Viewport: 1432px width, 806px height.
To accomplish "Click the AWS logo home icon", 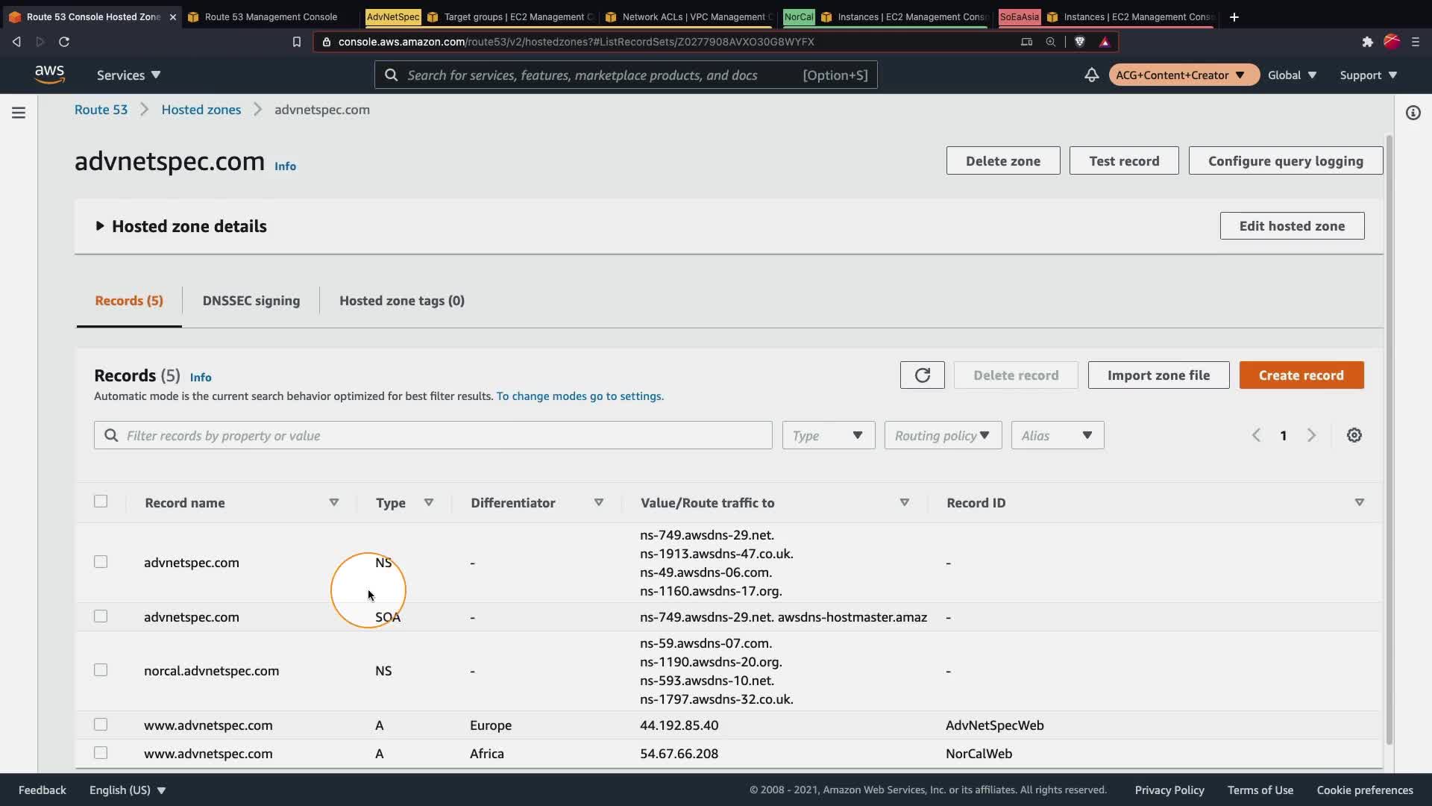I will 49,75.
